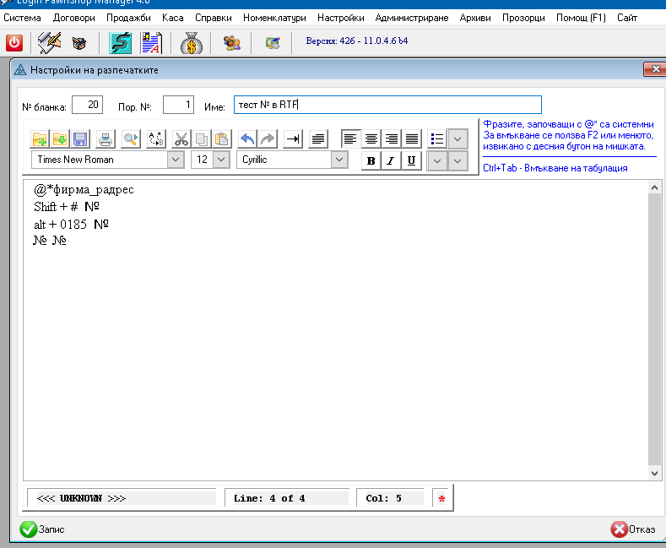Screen dimensions: 666x548
Task: Click the Отказ cancel button
Action: (x=633, y=529)
